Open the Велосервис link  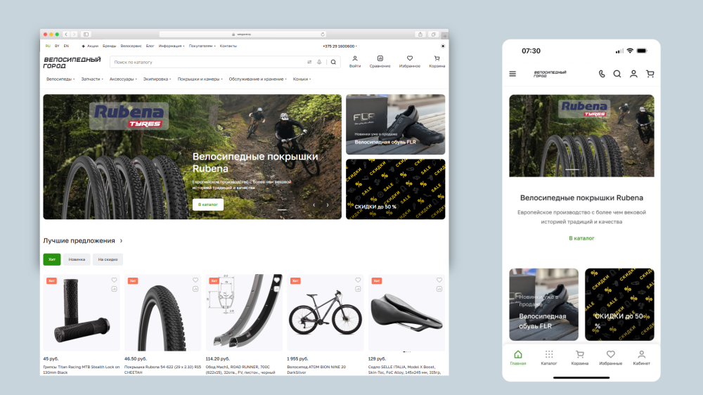point(131,46)
